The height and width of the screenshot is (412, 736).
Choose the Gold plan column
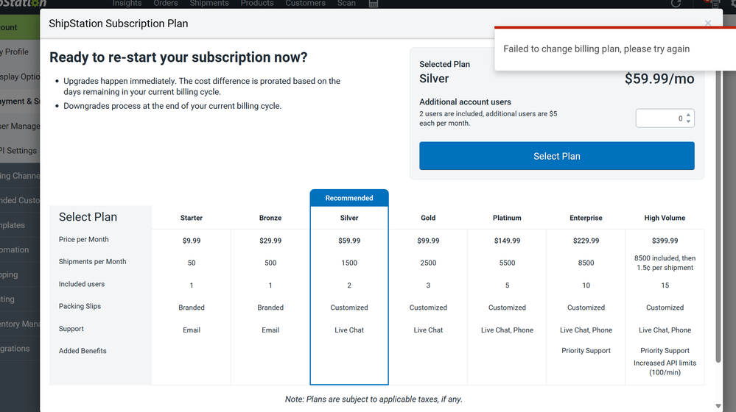(428, 218)
